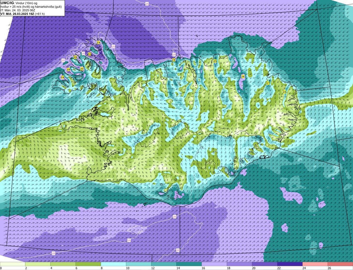Viewport: 353px width, 270px height.
Task: Click the legend scale number 8
Action: coord(102,268)
